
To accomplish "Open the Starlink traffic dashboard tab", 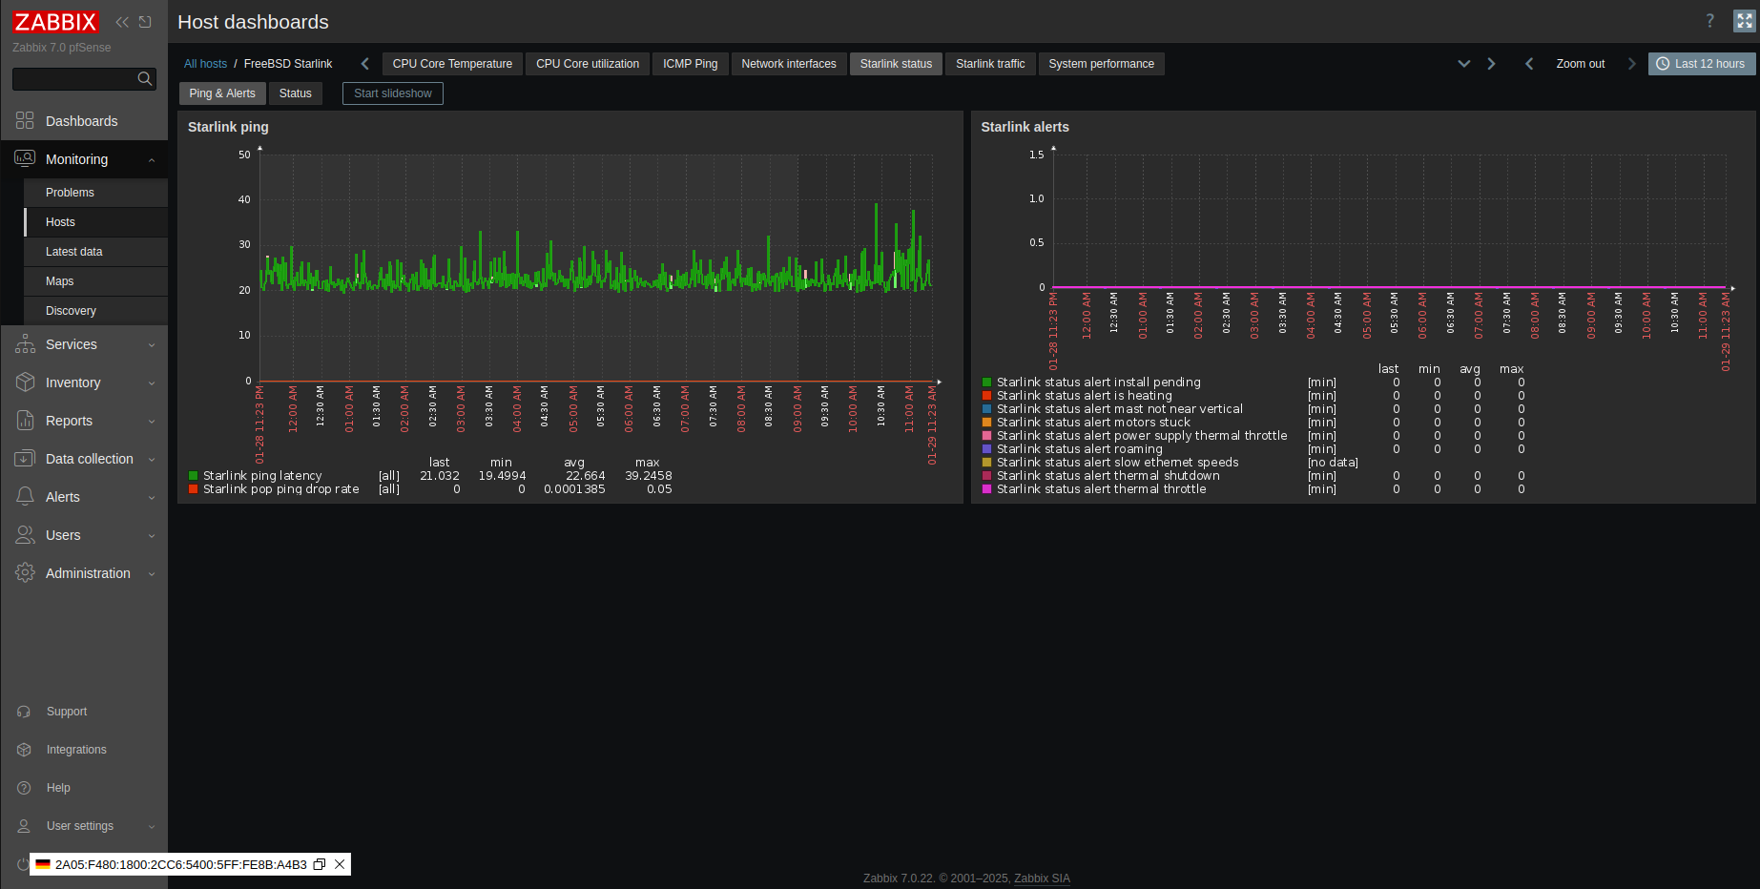I will [x=990, y=63].
